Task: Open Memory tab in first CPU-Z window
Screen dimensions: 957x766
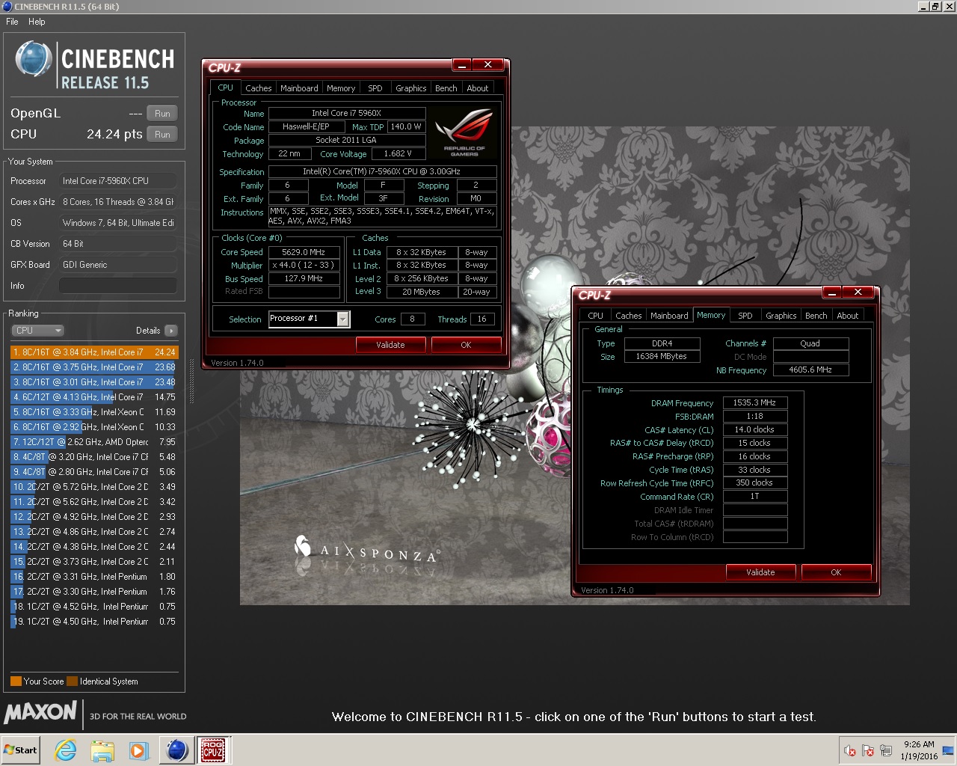Action: click(341, 88)
